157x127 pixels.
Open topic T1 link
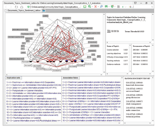tap(109, 31)
